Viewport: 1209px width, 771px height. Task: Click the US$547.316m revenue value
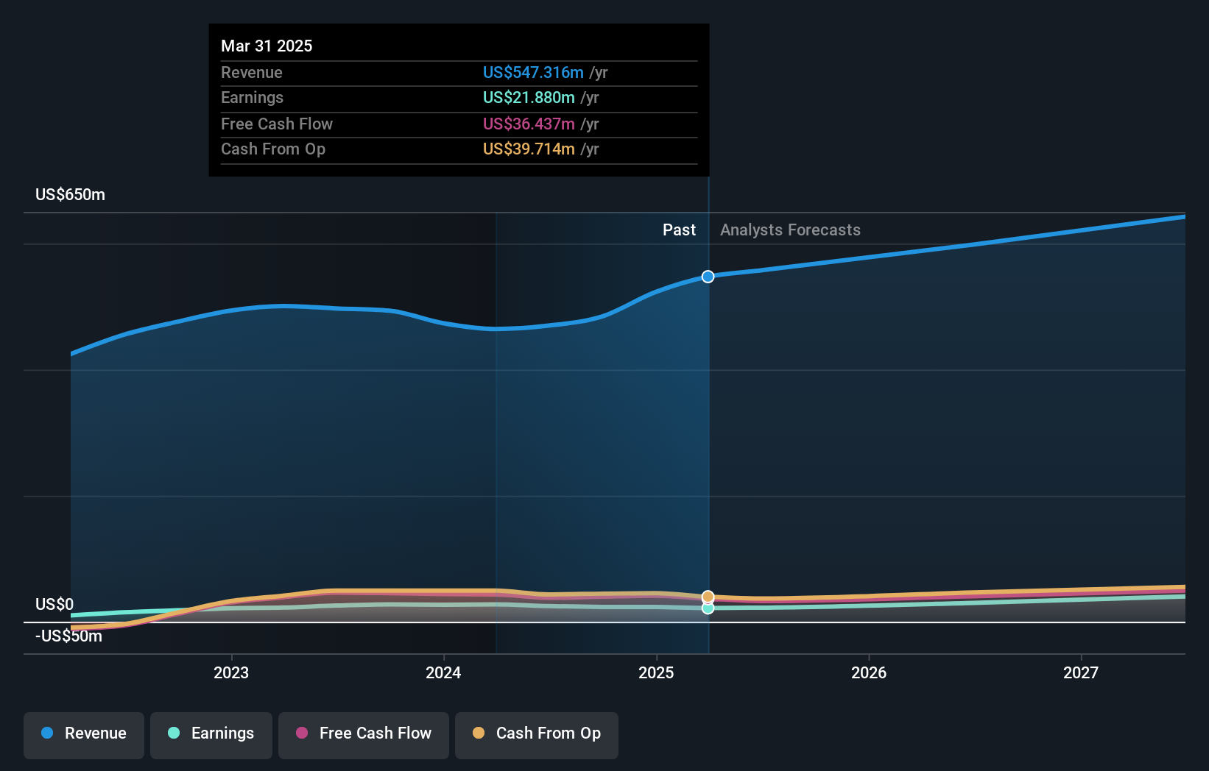coord(533,73)
